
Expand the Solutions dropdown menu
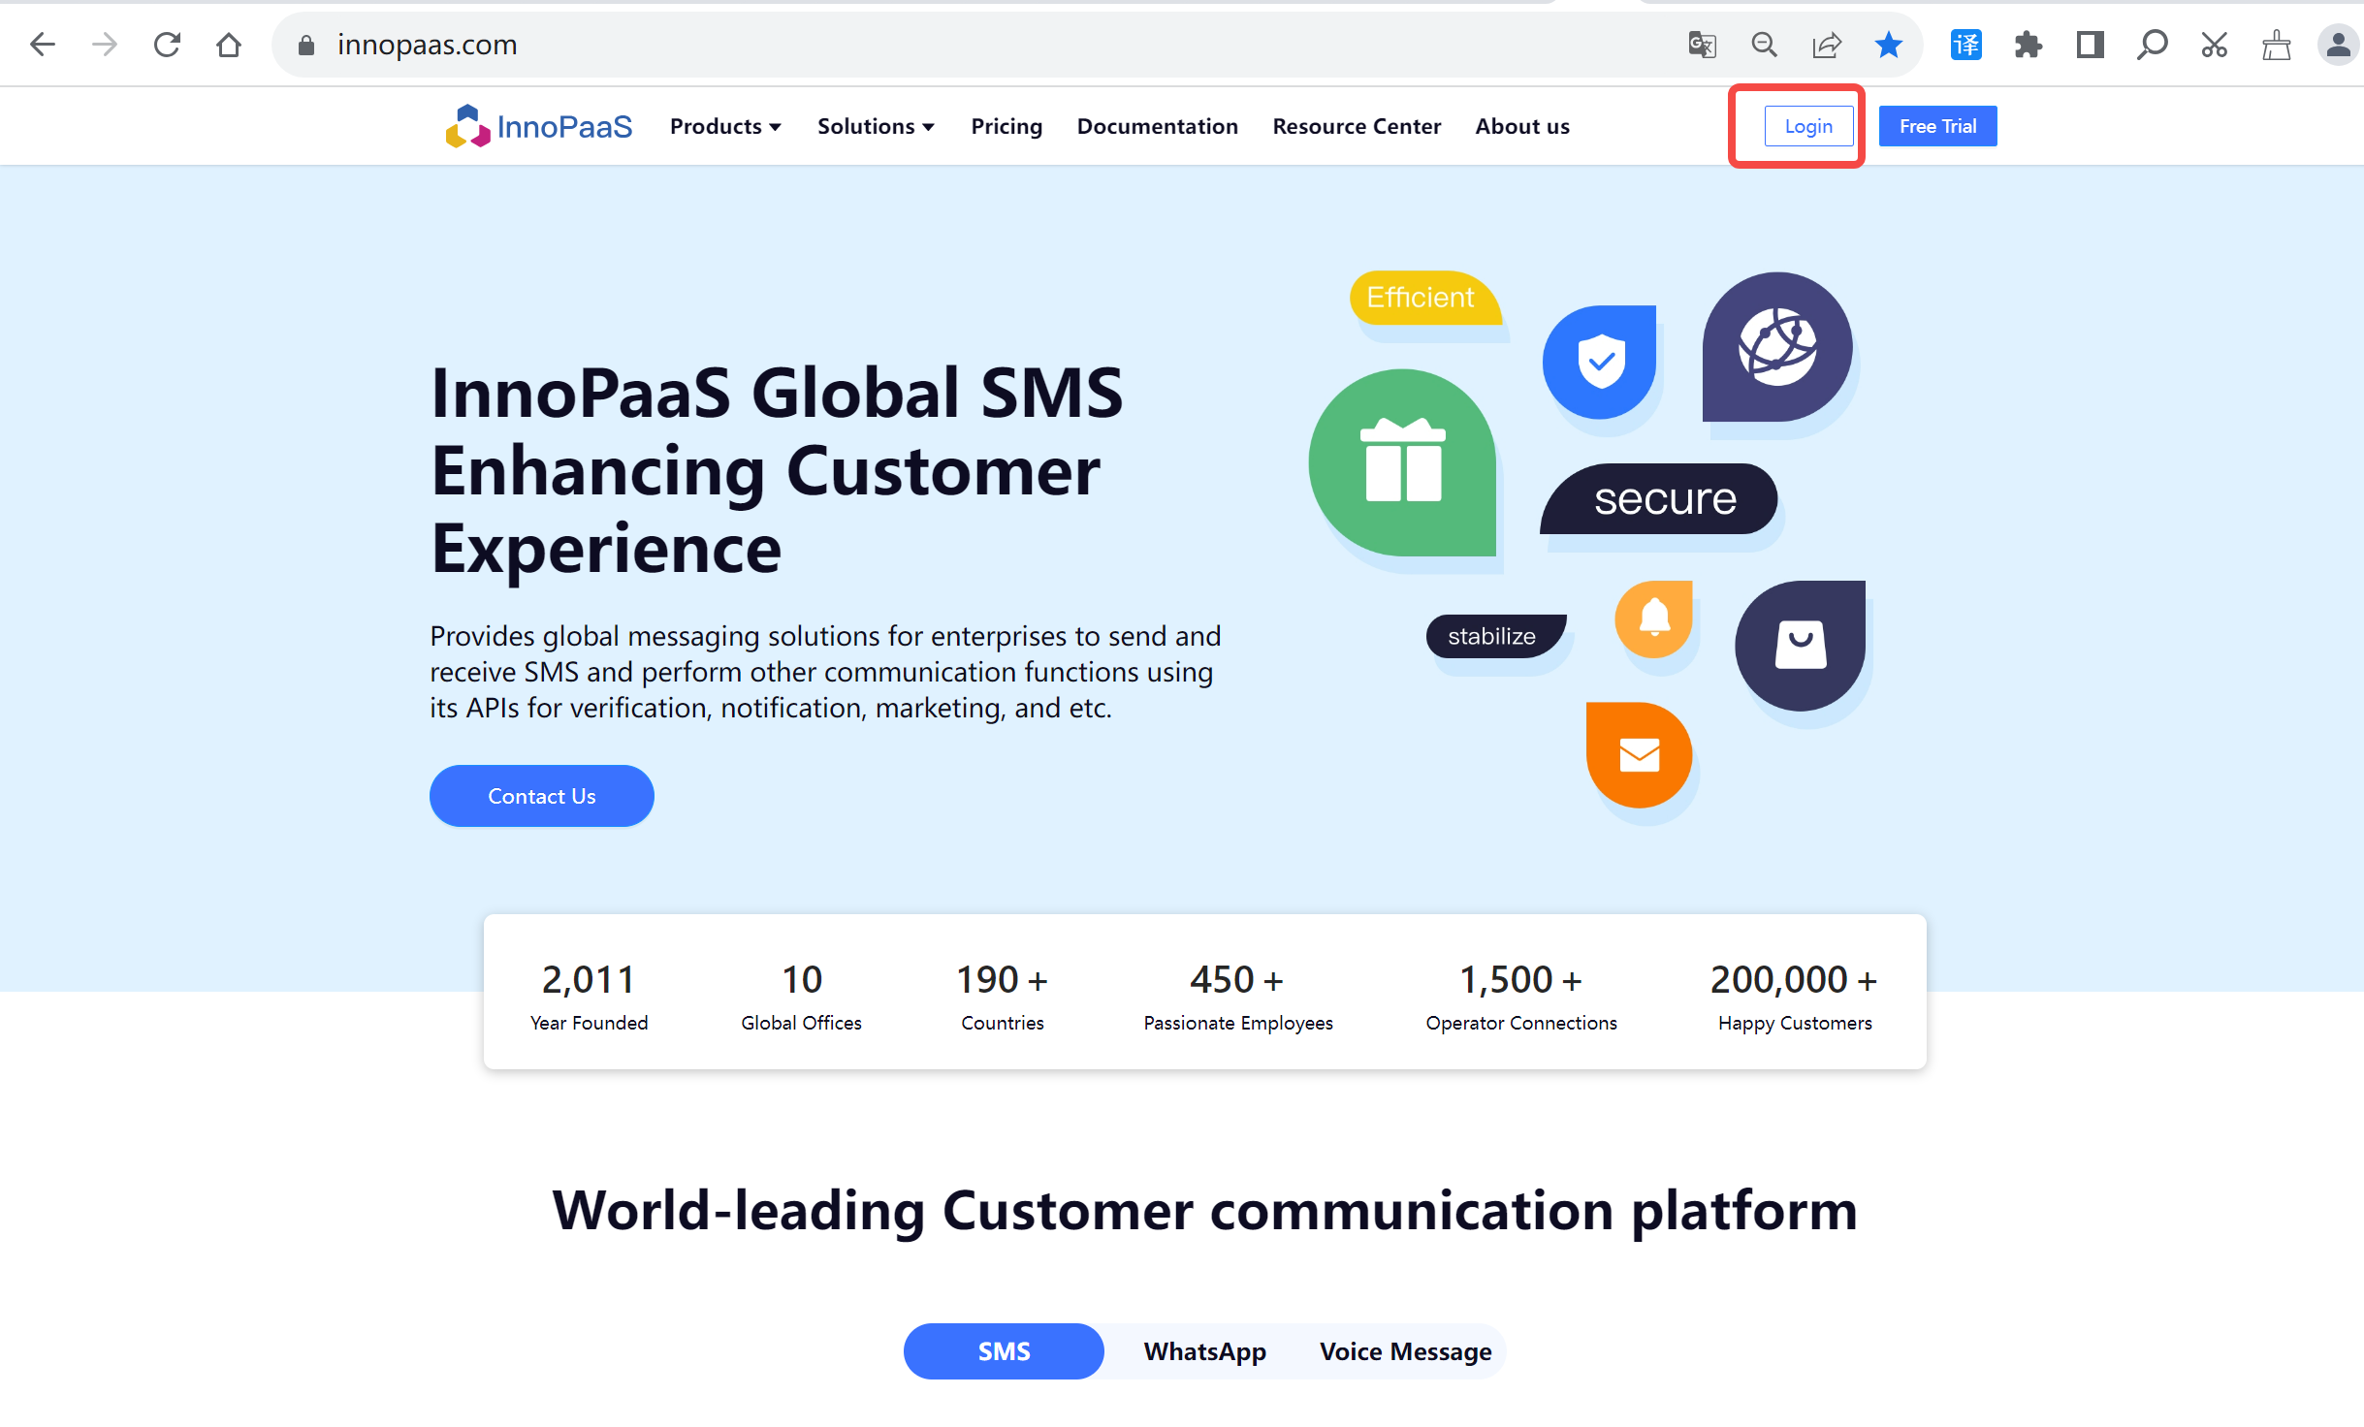876,126
